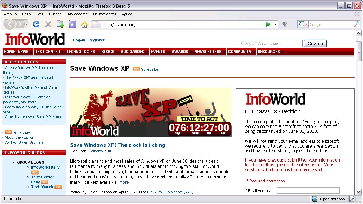Screen dimensions: 363x204
Task: Click RSS icon next to Tech Watch
Action: (x=58, y=187)
